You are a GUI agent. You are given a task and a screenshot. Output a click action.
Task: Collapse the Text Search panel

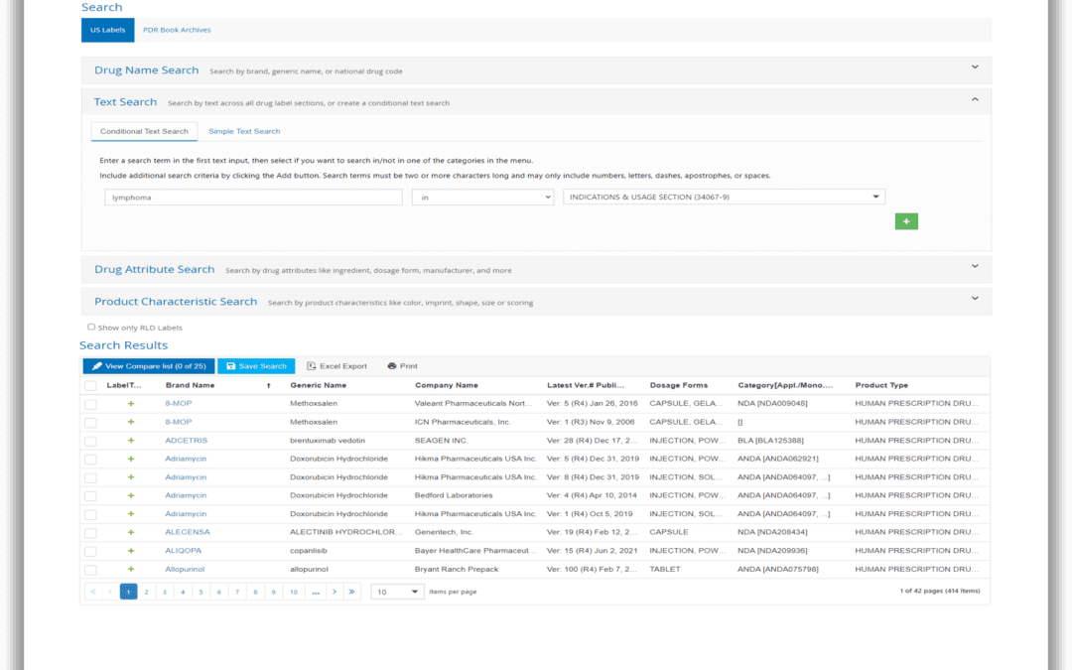(975, 100)
